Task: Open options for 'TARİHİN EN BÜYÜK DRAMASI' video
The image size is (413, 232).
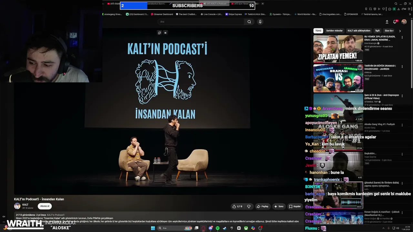Action: coord(402,67)
